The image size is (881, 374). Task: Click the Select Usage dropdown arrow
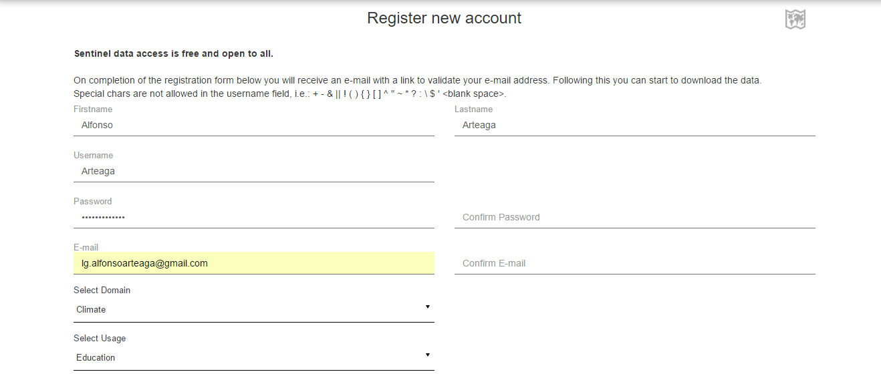[427, 355]
